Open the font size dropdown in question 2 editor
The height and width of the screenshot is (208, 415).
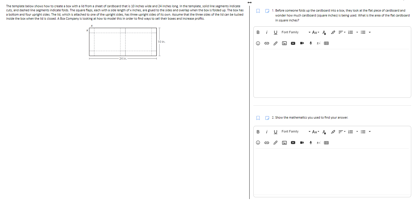pyautogui.click(x=315, y=132)
